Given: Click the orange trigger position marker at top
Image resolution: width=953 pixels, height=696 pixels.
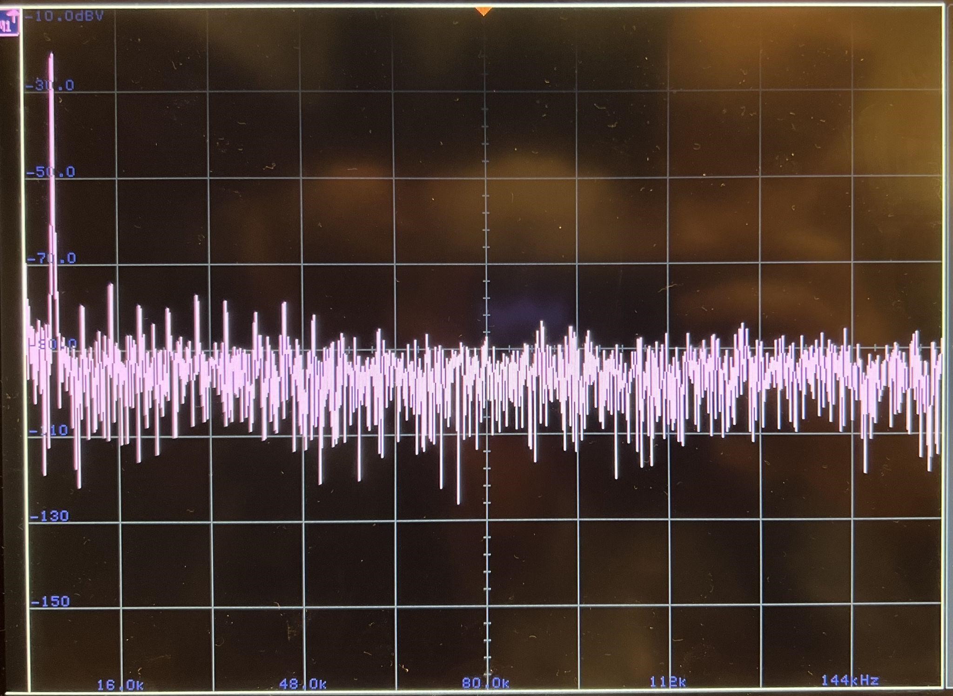Looking at the screenshot, I should point(484,11).
